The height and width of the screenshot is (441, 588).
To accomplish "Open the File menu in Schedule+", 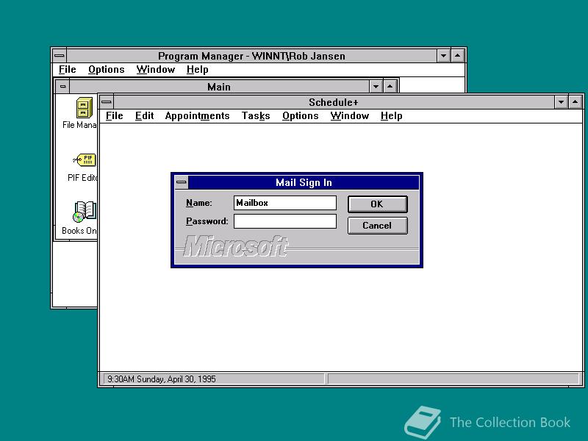I will pyautogui.click(x=114, y=115).
